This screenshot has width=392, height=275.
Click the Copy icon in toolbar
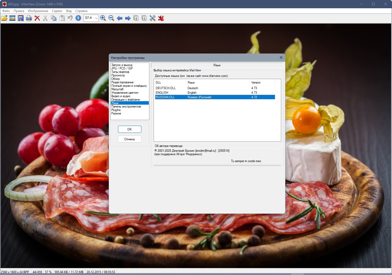[54, 18]
